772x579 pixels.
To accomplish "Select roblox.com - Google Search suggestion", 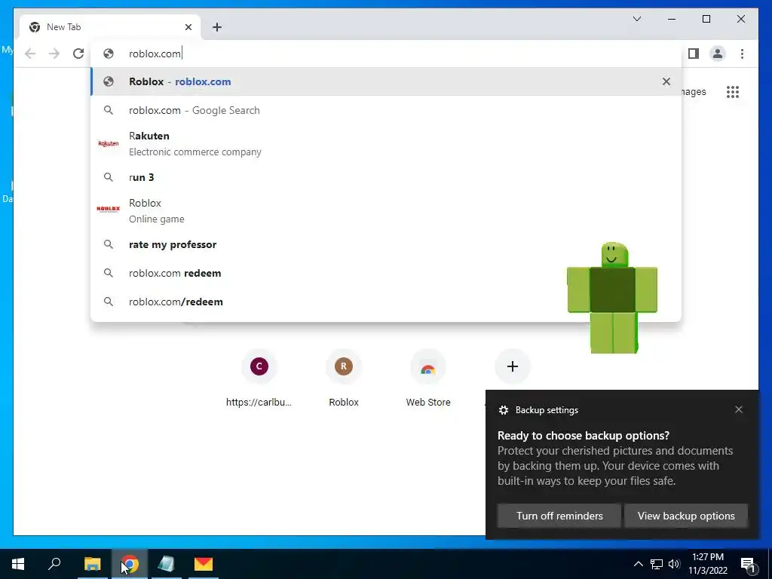I will (386, 110).
